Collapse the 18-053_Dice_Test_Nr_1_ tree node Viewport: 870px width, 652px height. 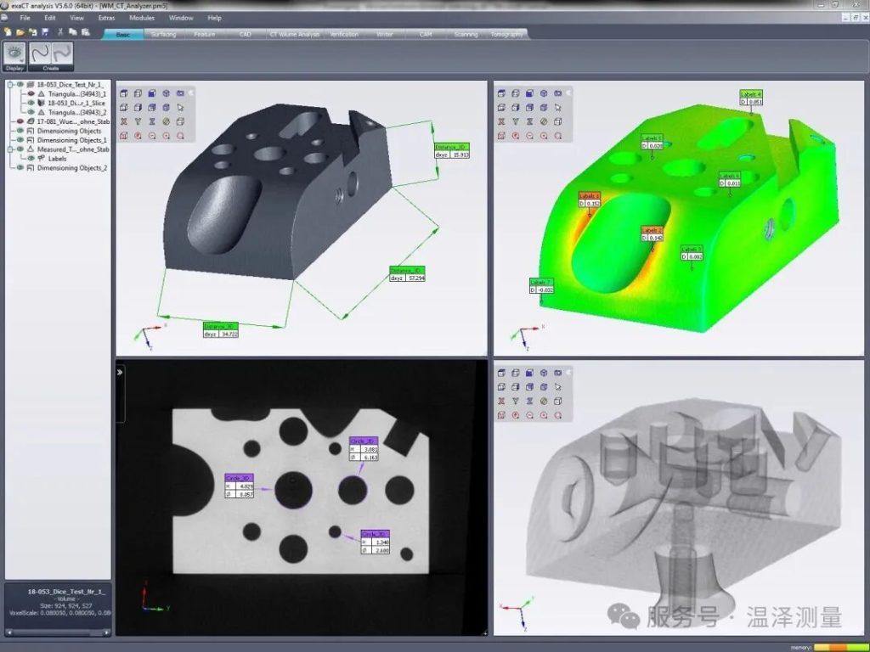[x=9, y=85]
